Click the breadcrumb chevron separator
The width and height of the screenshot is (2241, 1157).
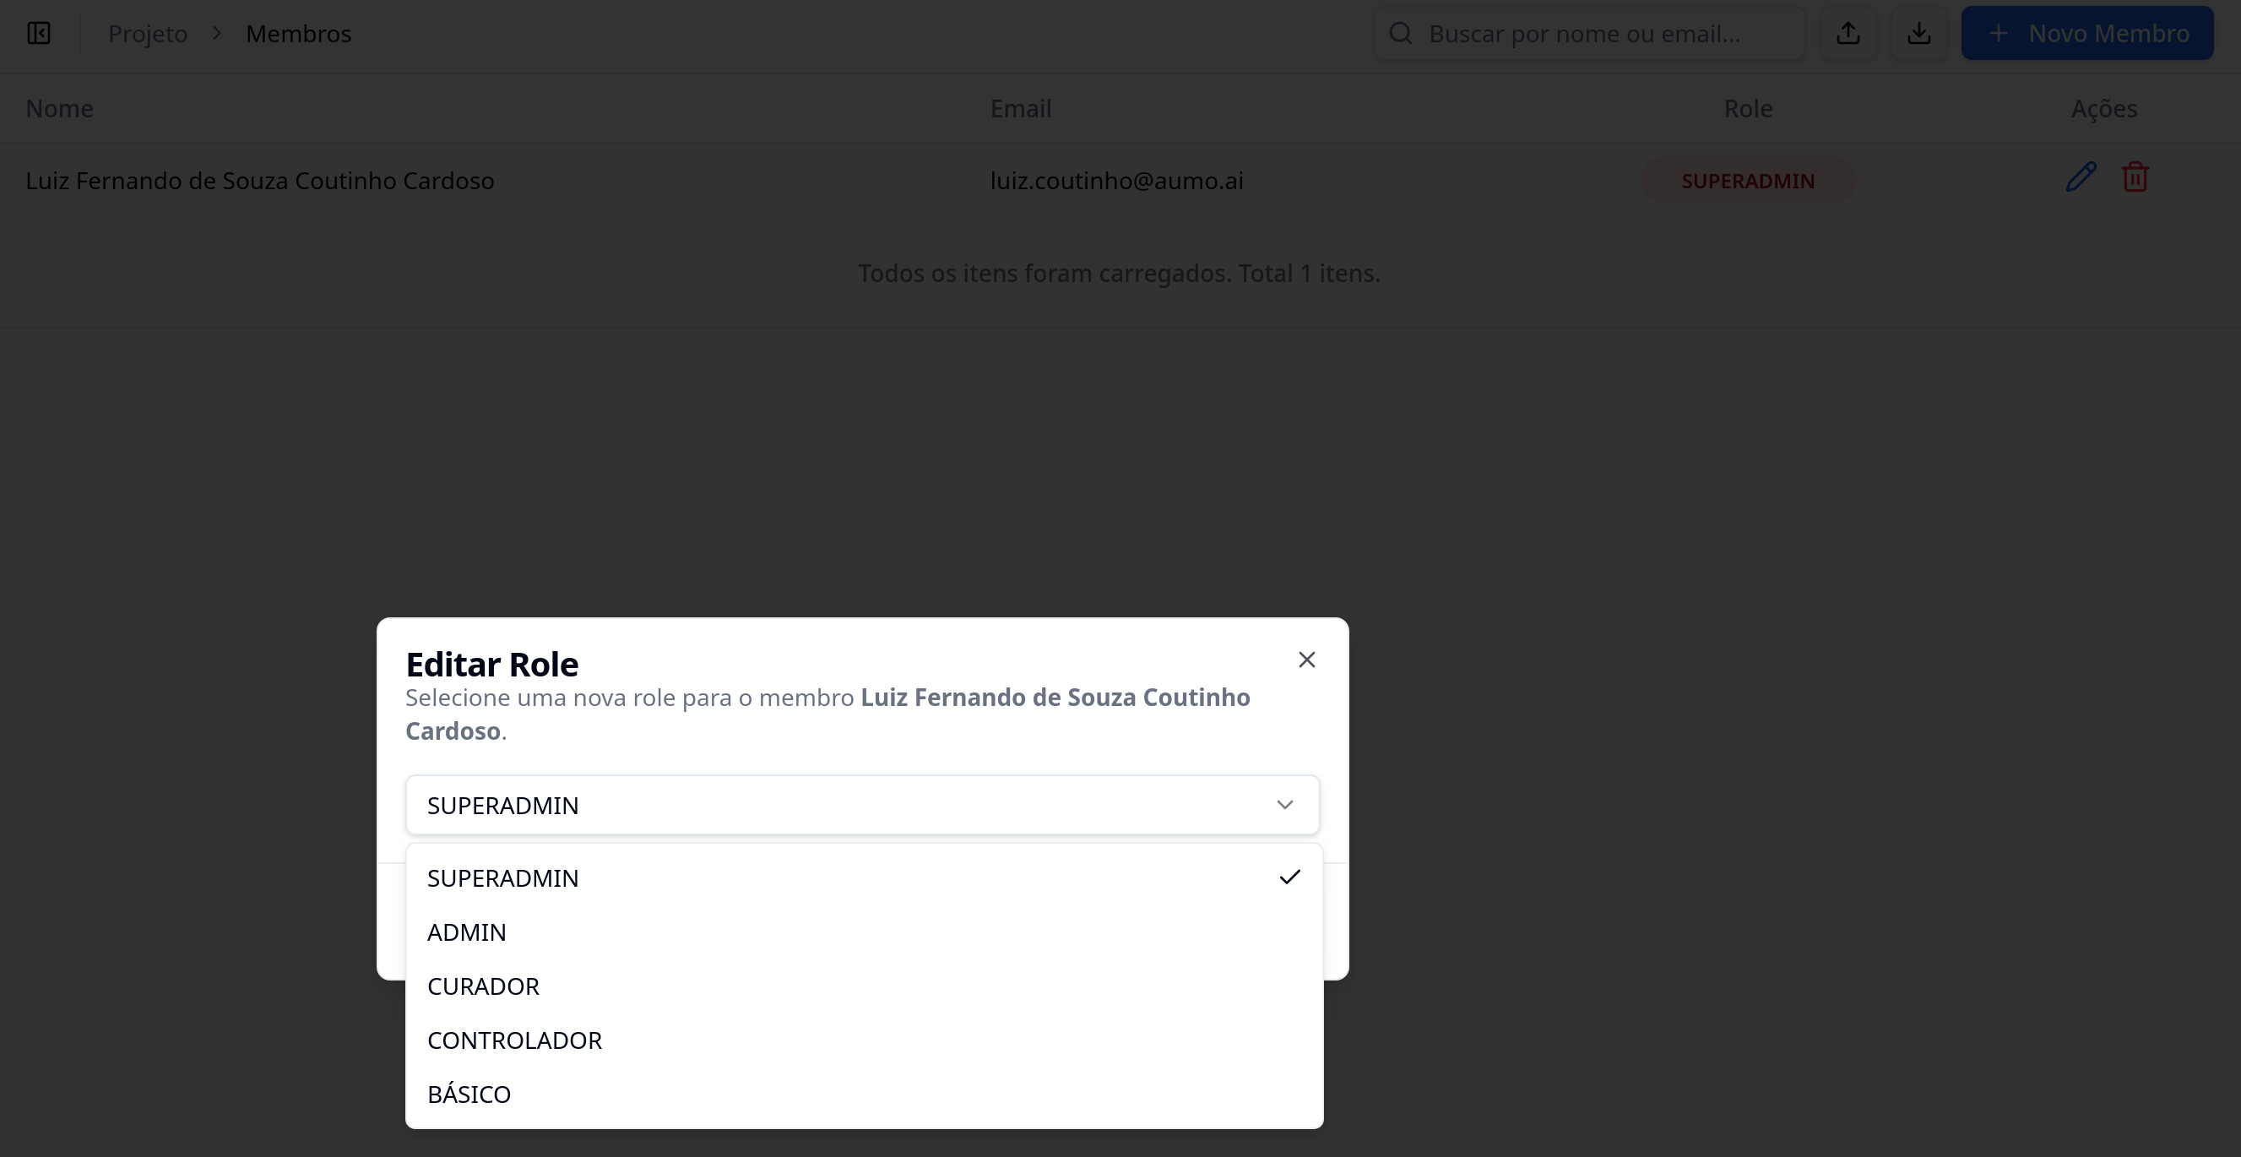(217, 33)
